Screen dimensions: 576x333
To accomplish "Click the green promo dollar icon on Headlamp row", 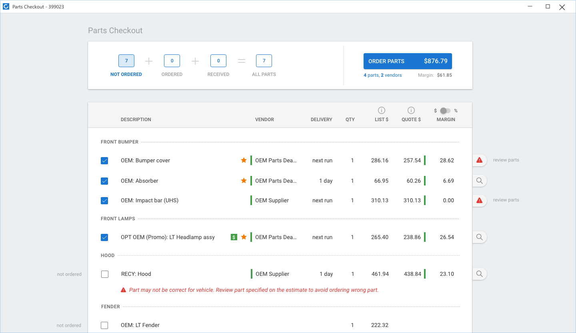I will 234,237.
